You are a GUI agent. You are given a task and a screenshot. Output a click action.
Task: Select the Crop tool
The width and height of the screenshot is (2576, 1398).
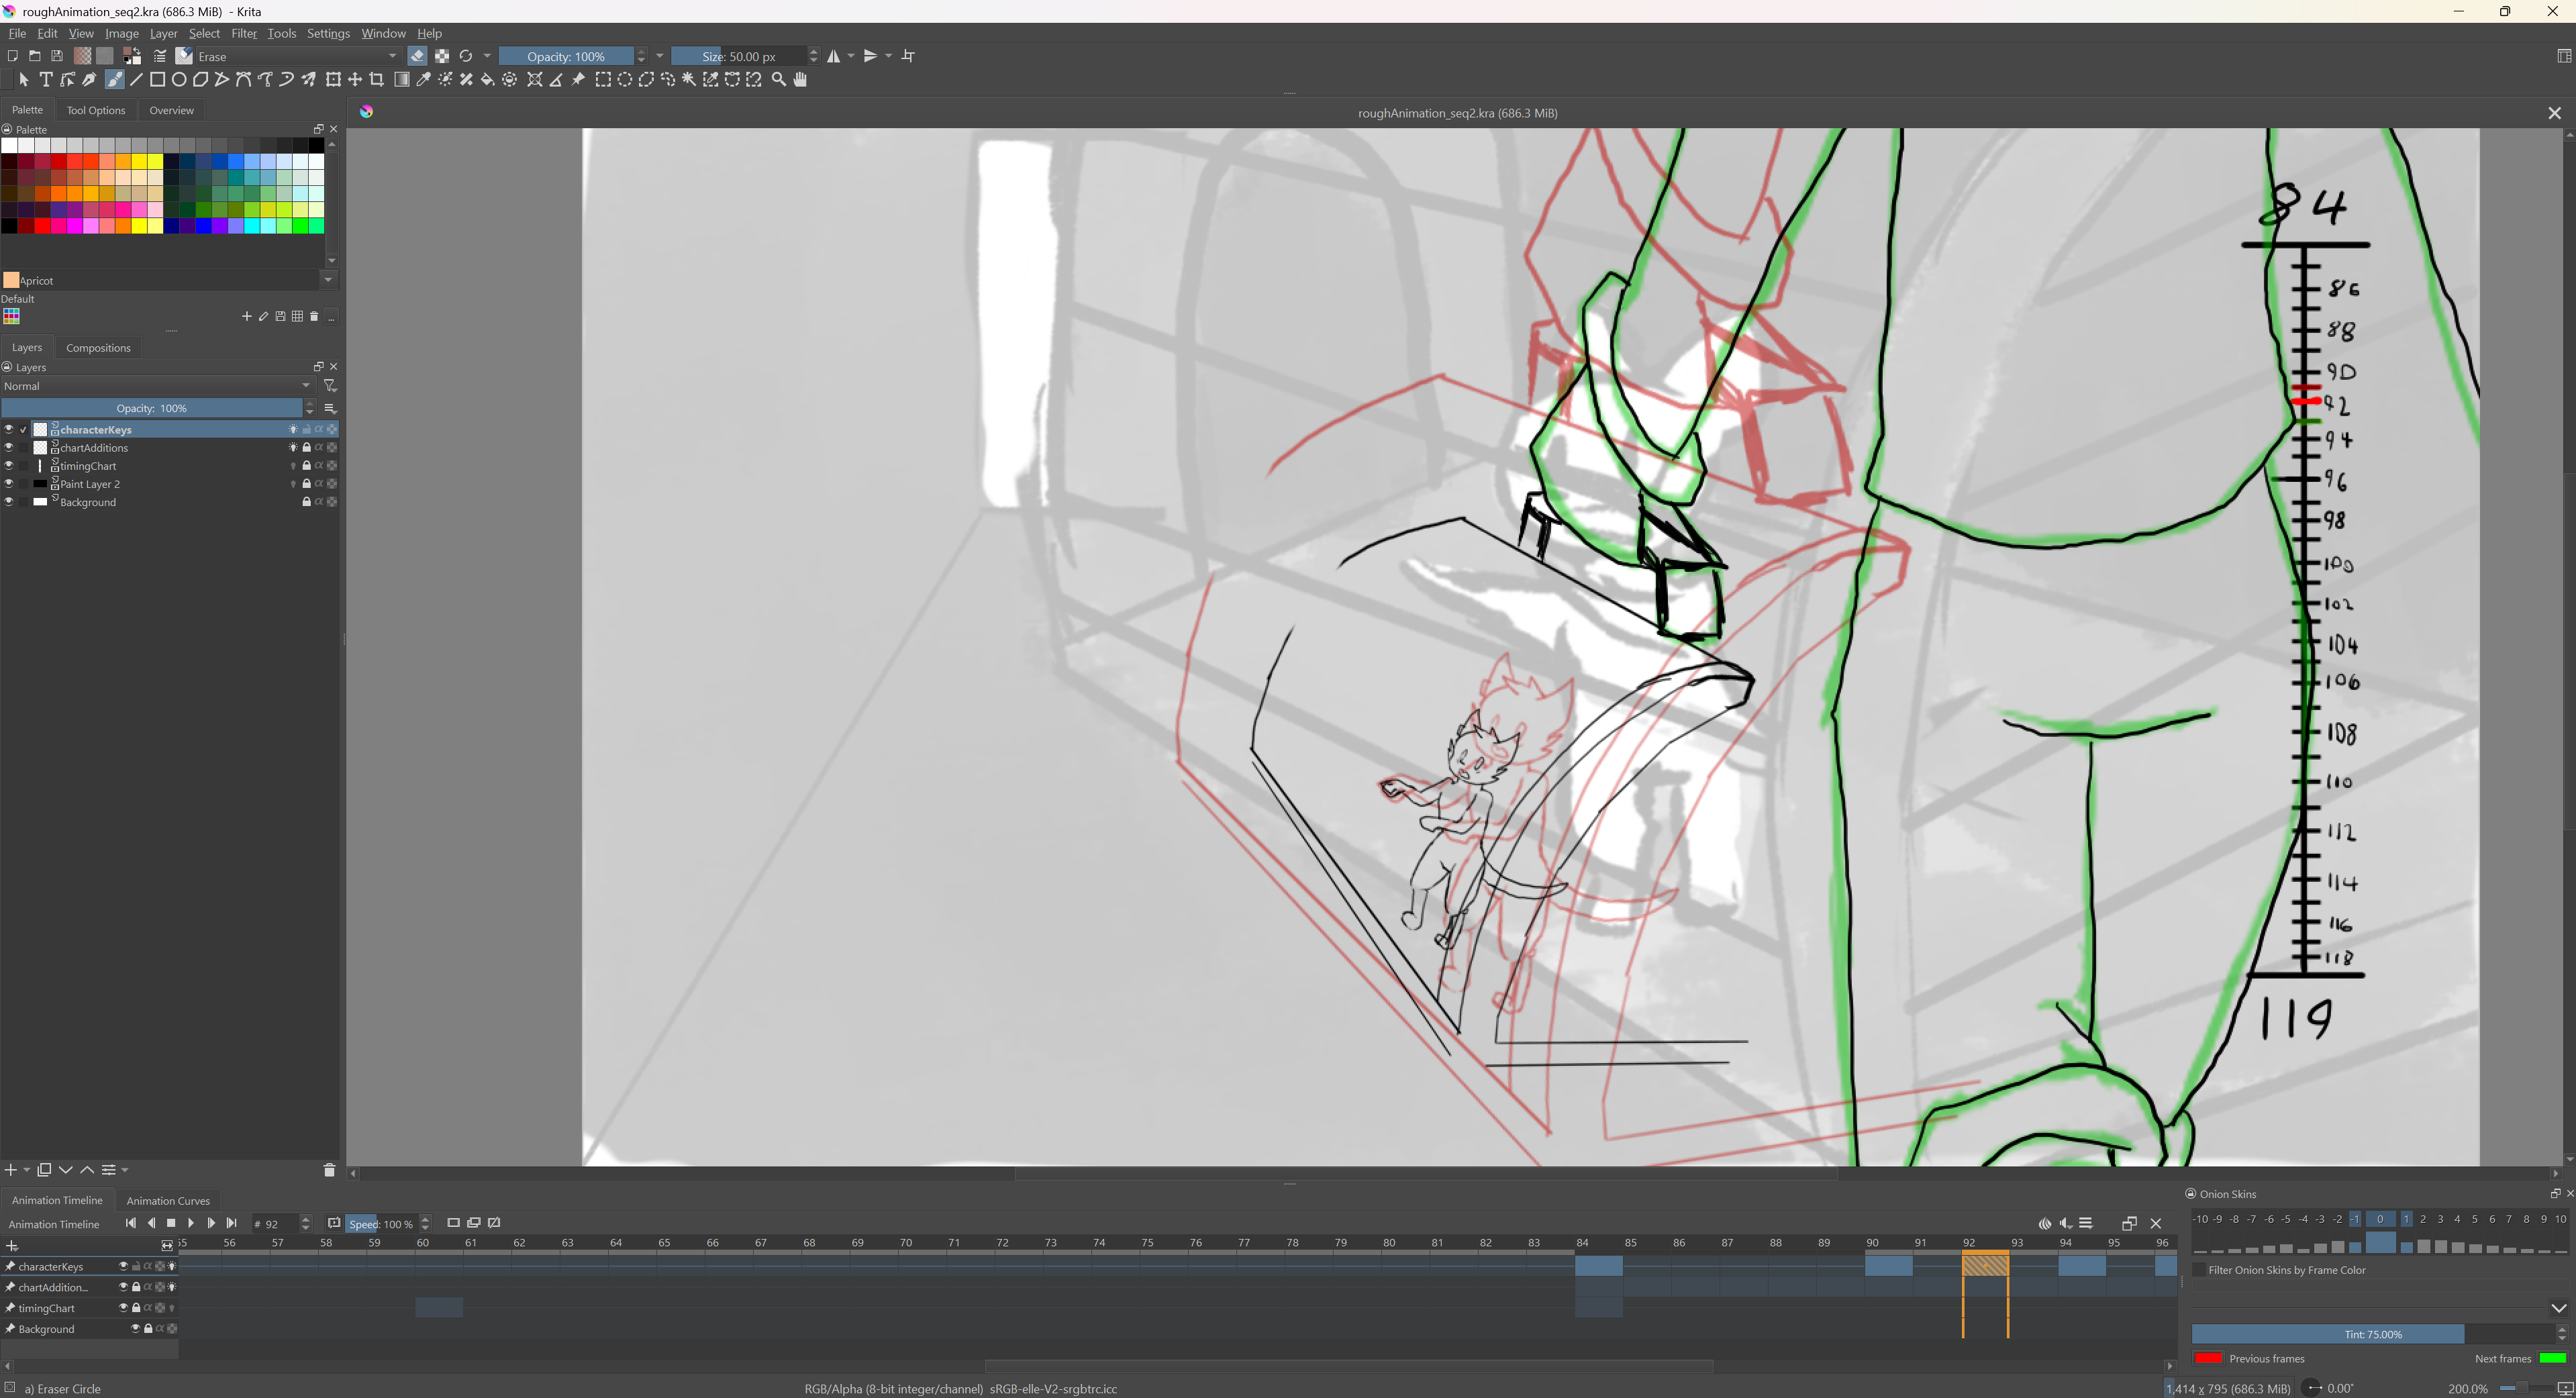pos(377,80)
